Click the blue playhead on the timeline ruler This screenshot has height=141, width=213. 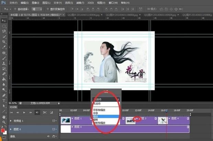tap(166, 111)
